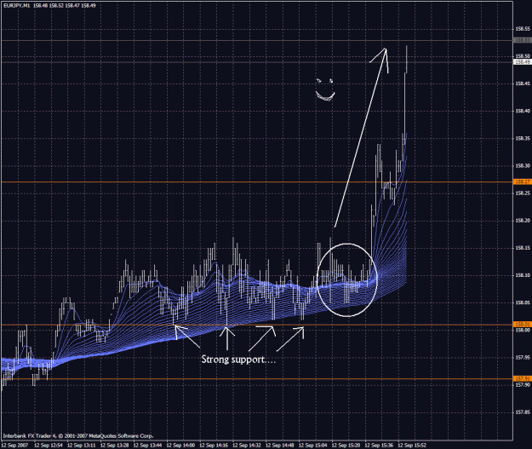The width and height of the screenshot is (532, 449).
Task: Click the 158.40 price axis label
Action: (x=523, y=111)
